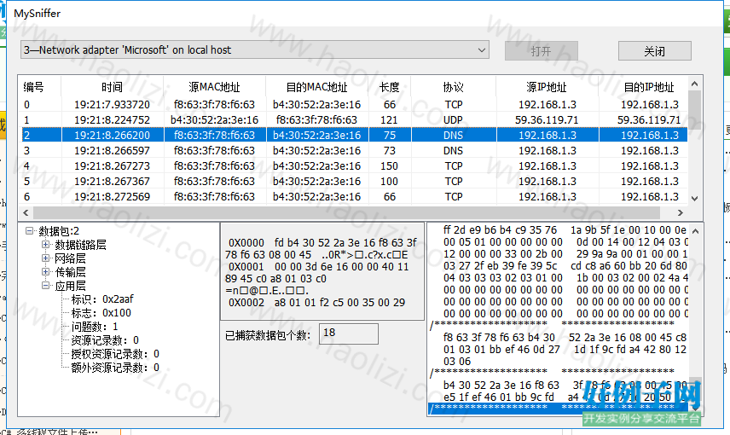Select the 问题数: 1 tree item
Screen dimensions: 730x435
point(95,327)
